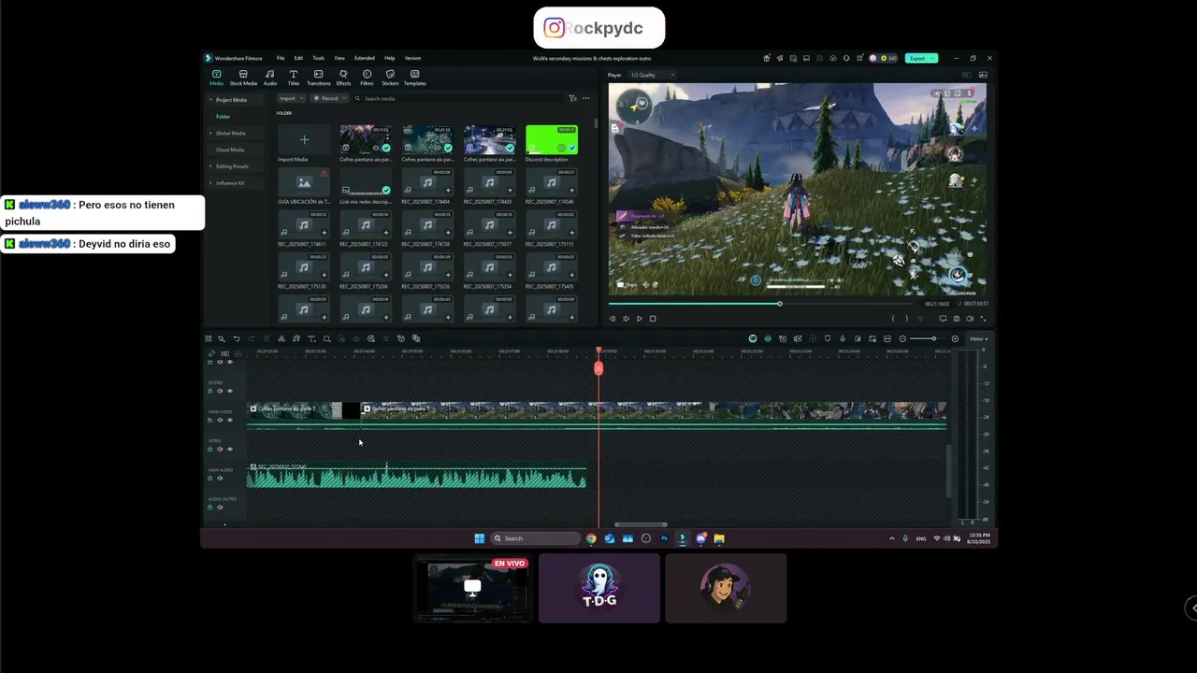Image resolution: width=1197 pixels, height=673 pixels.
Task: Open the Meter dropdown
Action: [x=978, y=338]
